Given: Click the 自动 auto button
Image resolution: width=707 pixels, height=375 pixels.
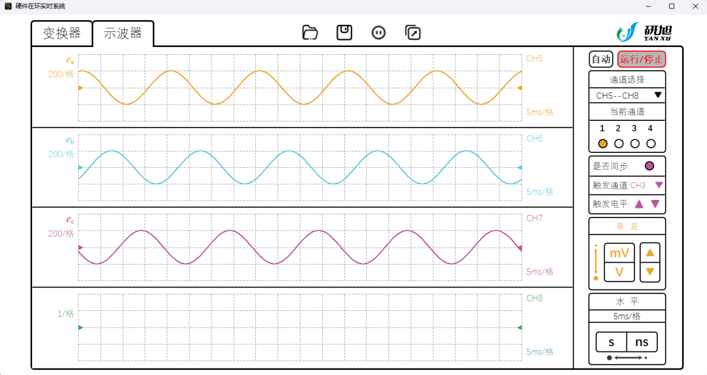Looking at the screenshot, I should coord(601,59).
